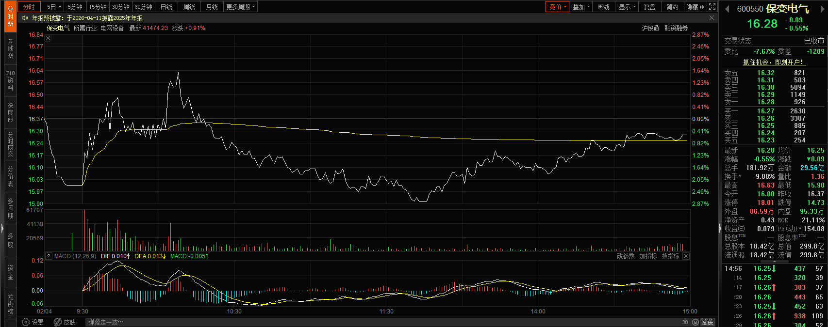The height and width of the screenshot is (327, 828).
Task: Select the 60分钟 chart period
Action: click(143, 7)
